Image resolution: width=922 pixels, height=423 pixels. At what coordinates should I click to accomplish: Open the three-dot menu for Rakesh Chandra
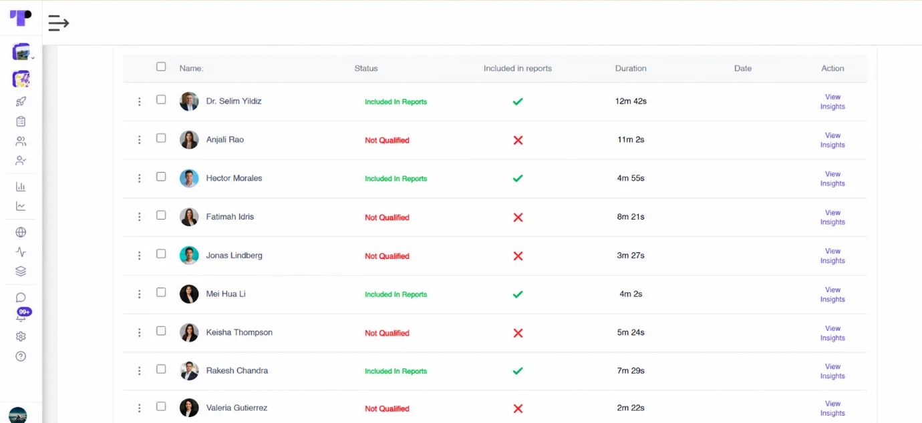(140, 371)
